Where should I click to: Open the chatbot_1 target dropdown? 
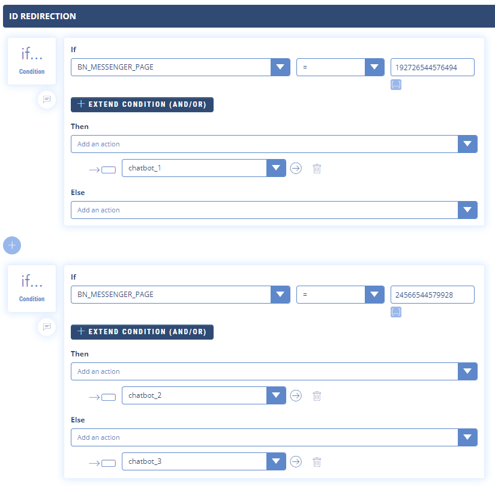coord(276,169)
